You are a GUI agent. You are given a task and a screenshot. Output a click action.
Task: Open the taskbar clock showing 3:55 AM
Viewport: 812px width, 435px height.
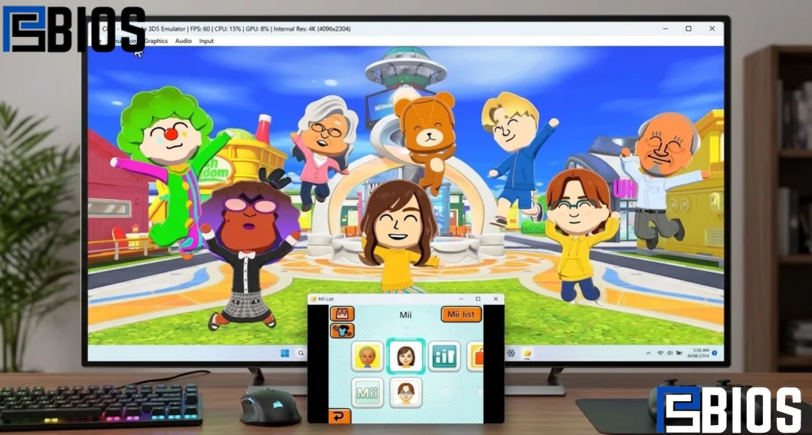(x=697, y=353)
